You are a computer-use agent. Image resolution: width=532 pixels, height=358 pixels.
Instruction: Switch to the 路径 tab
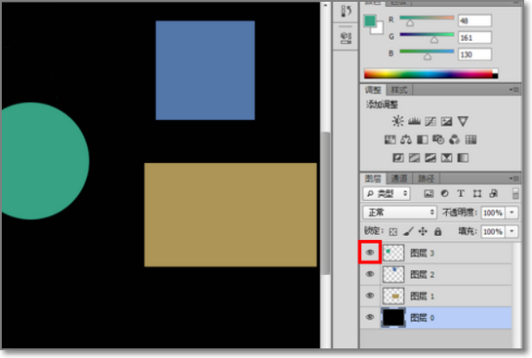pos(426,178)
